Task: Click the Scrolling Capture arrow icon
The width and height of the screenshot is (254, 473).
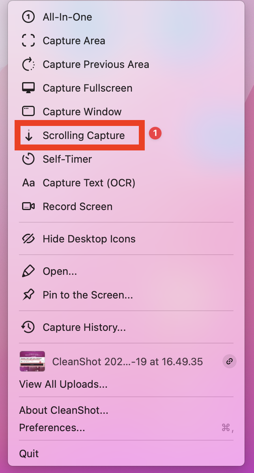Action: point(28,135)
